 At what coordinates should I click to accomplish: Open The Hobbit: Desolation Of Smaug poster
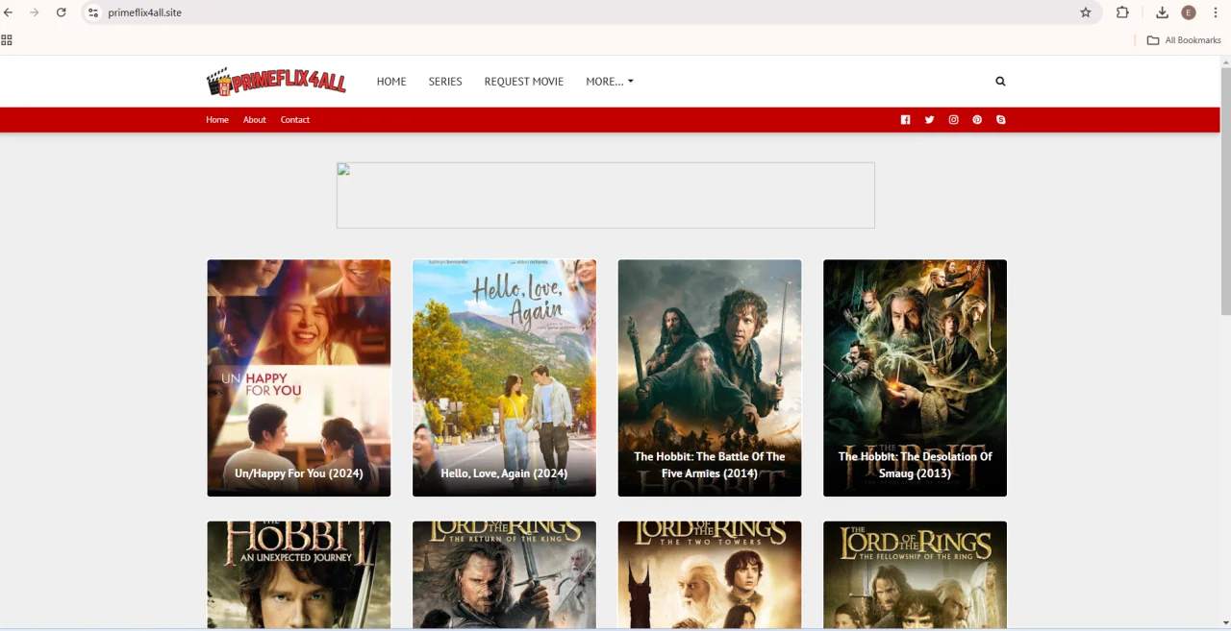point(915,377)
